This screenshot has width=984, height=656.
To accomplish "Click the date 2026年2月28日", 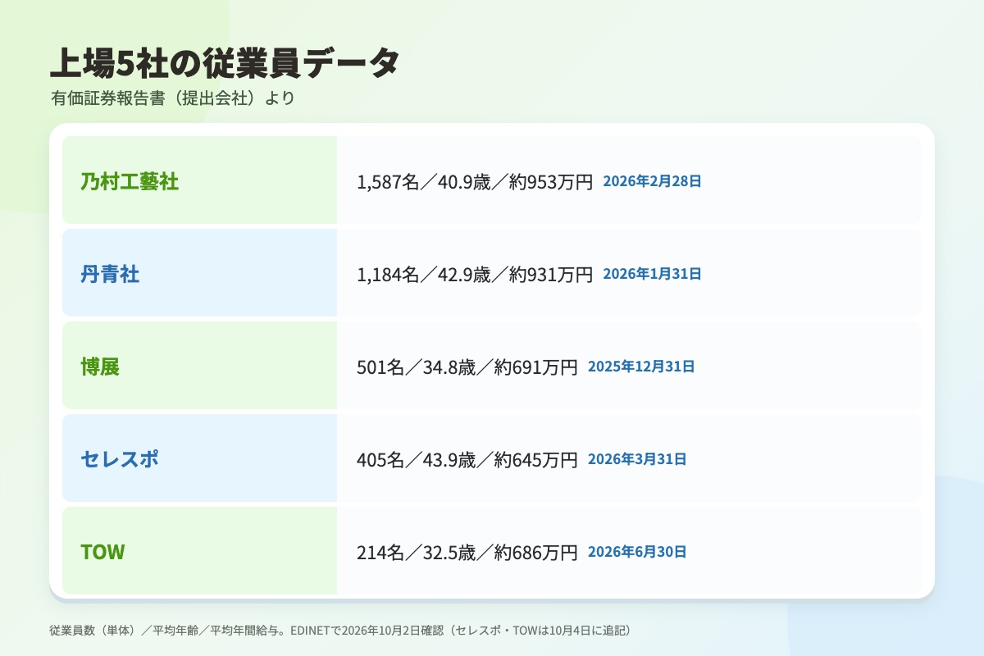I will 653,182.
